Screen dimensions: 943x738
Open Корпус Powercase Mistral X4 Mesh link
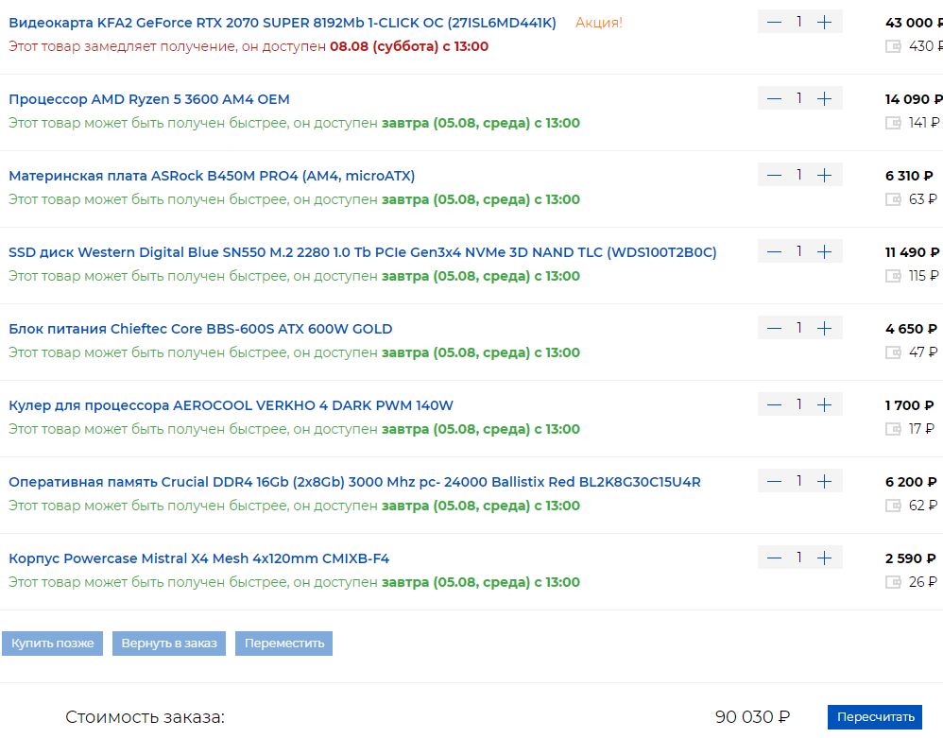point(199,558)
